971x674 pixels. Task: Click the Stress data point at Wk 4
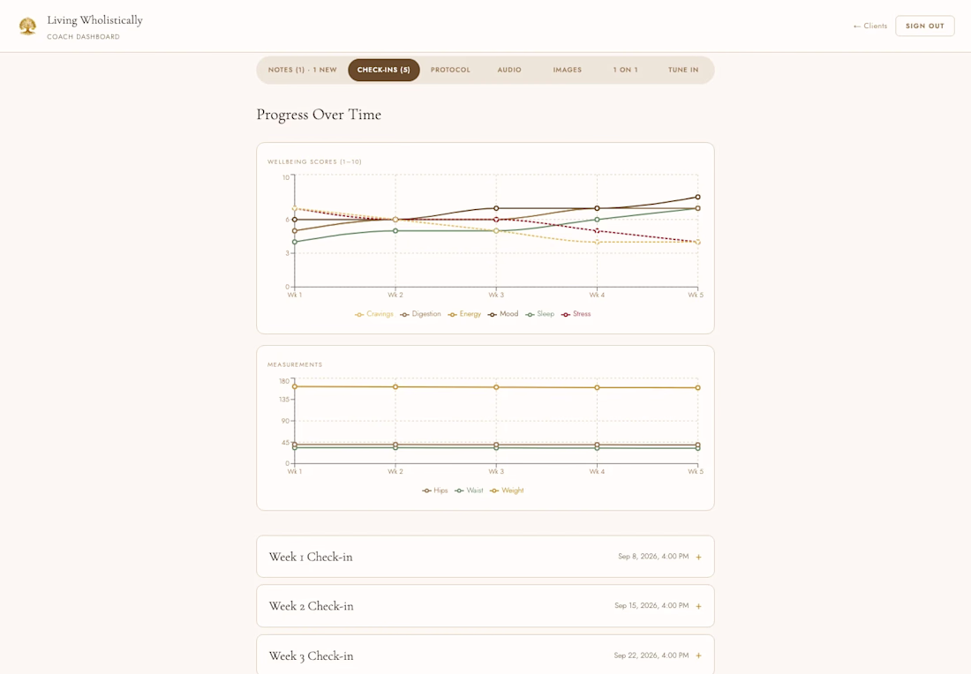tap(597, 231)
